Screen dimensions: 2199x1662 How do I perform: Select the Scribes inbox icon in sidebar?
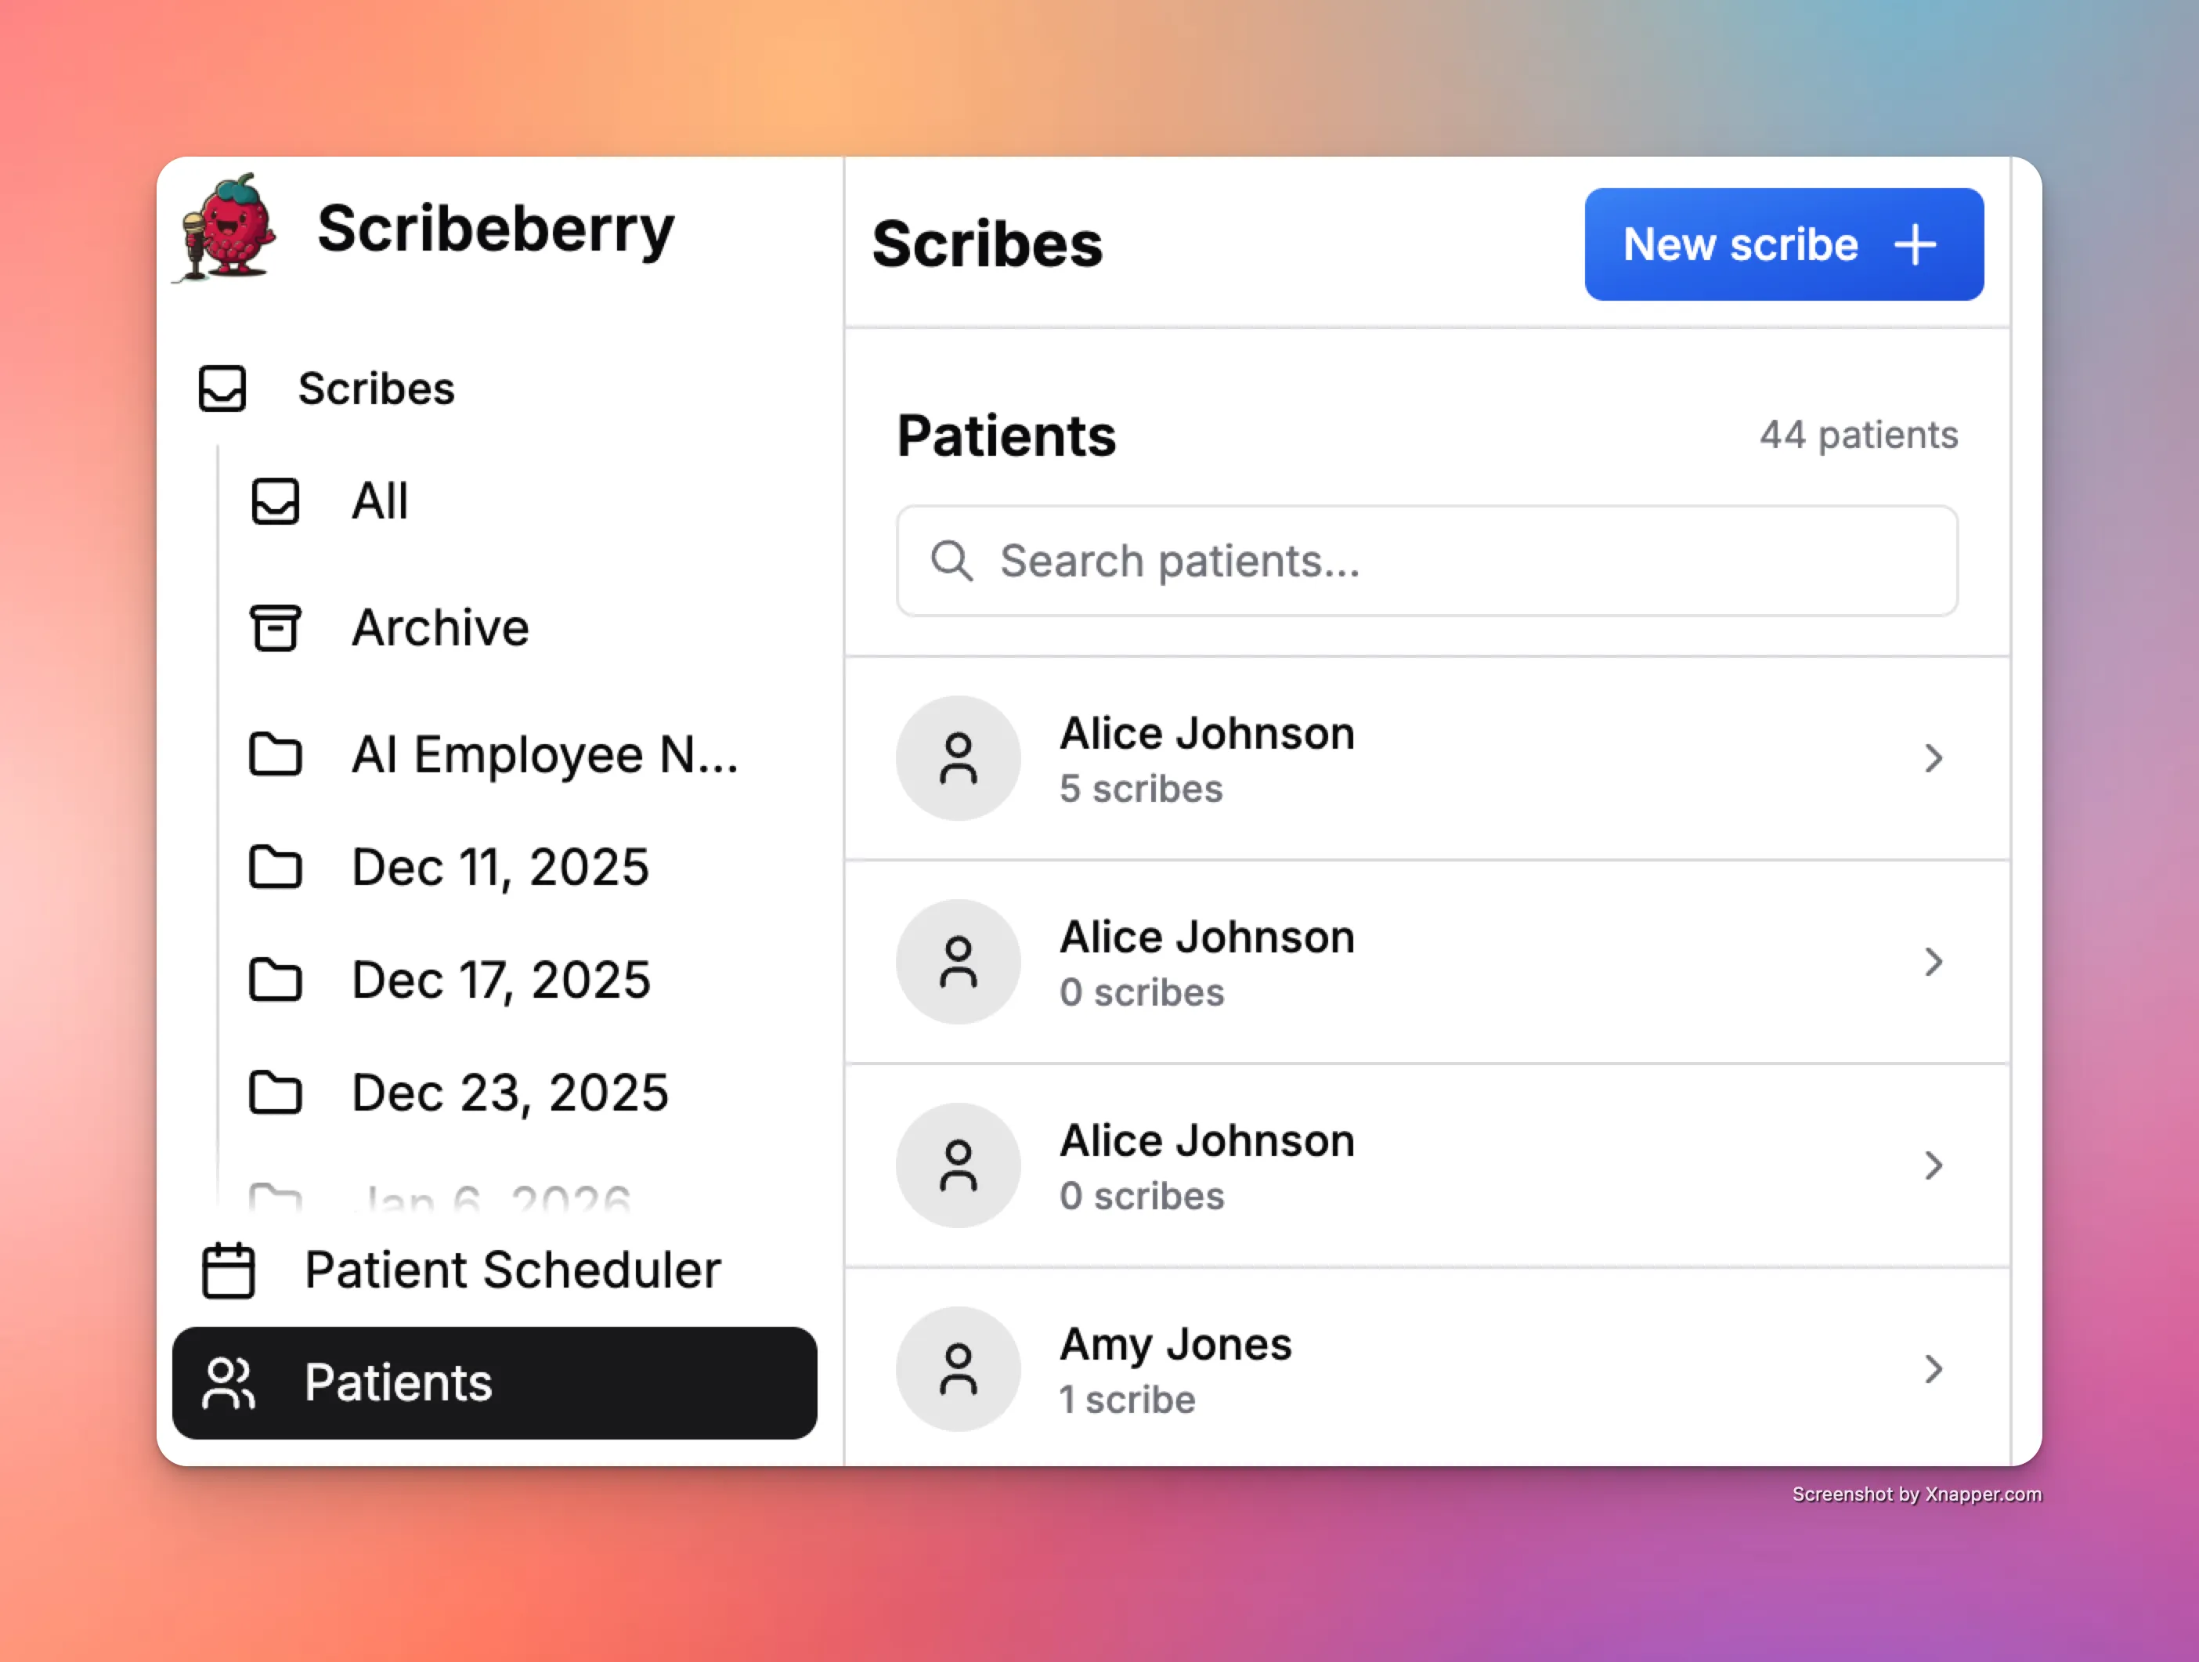222,388
